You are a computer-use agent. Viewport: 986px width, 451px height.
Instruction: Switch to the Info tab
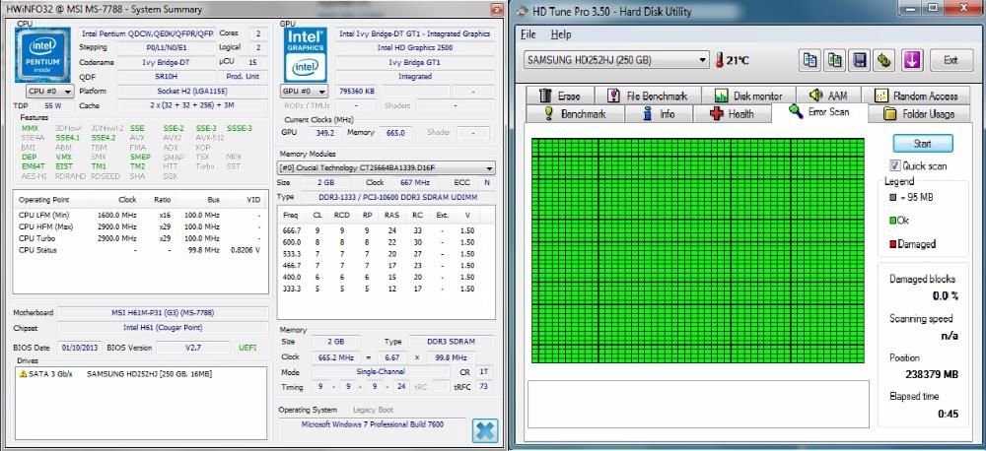[x=659, y=114]
